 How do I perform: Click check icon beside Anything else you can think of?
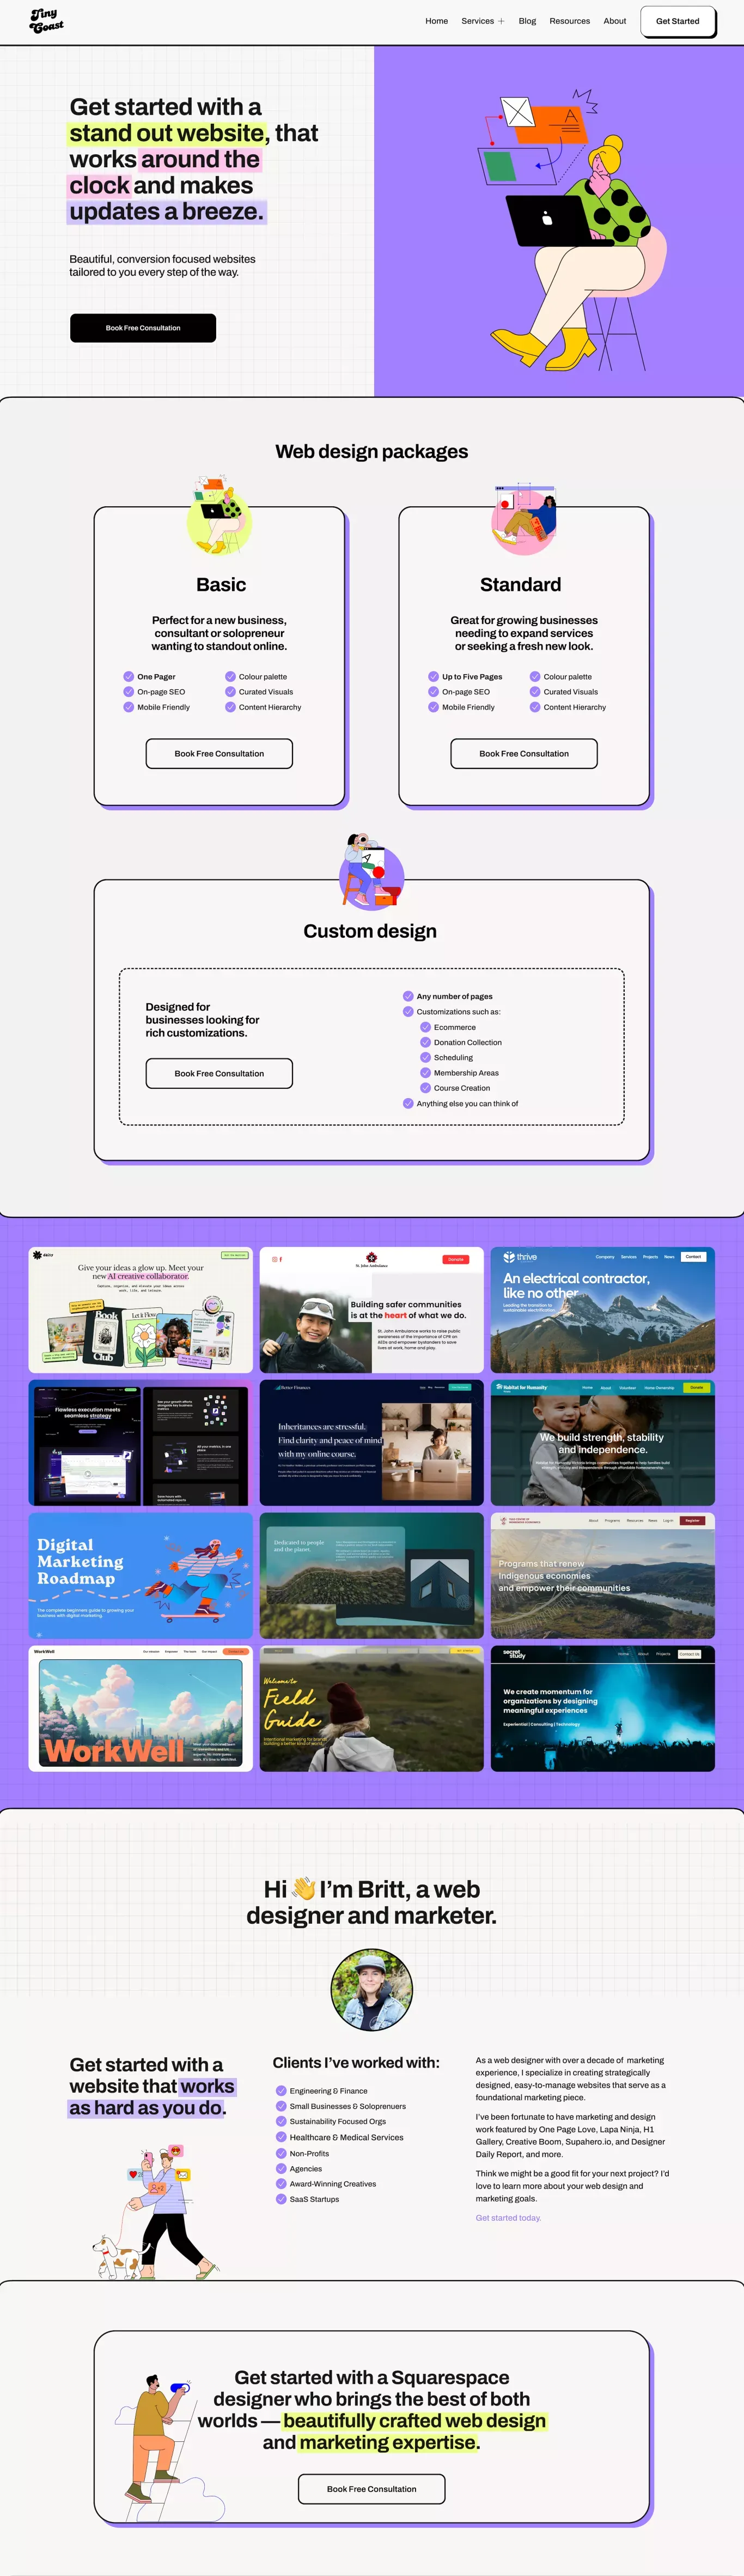408,1103
